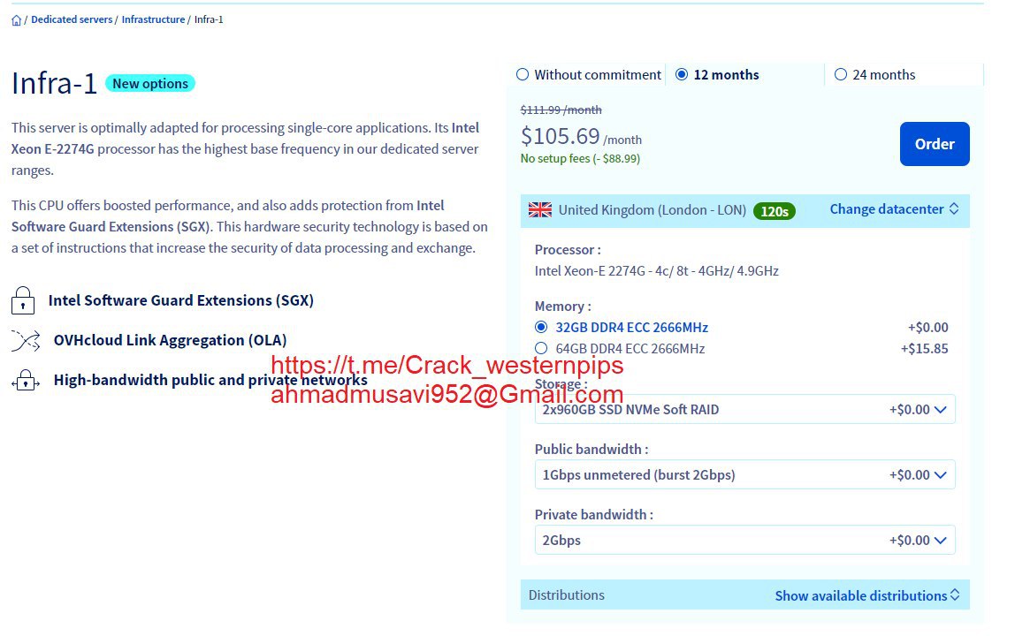Open Infrastructure breadcrumb link
This screenshot has width=1015, height=636.
tap(154, 19)
